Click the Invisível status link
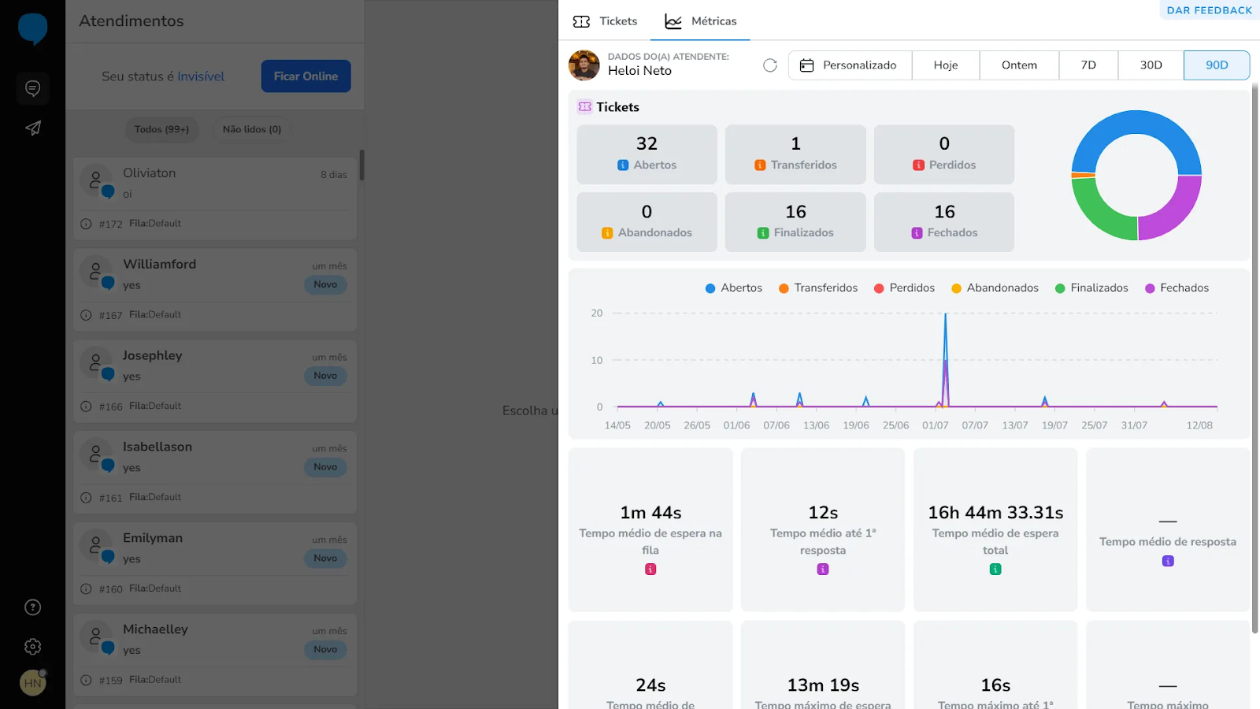The height and width of the screenshot is (709, 1260). coord(201,76)
